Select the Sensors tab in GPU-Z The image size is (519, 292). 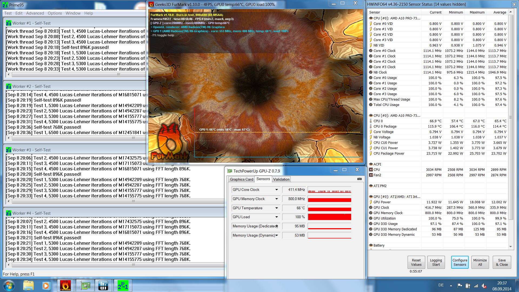(263, 179)
